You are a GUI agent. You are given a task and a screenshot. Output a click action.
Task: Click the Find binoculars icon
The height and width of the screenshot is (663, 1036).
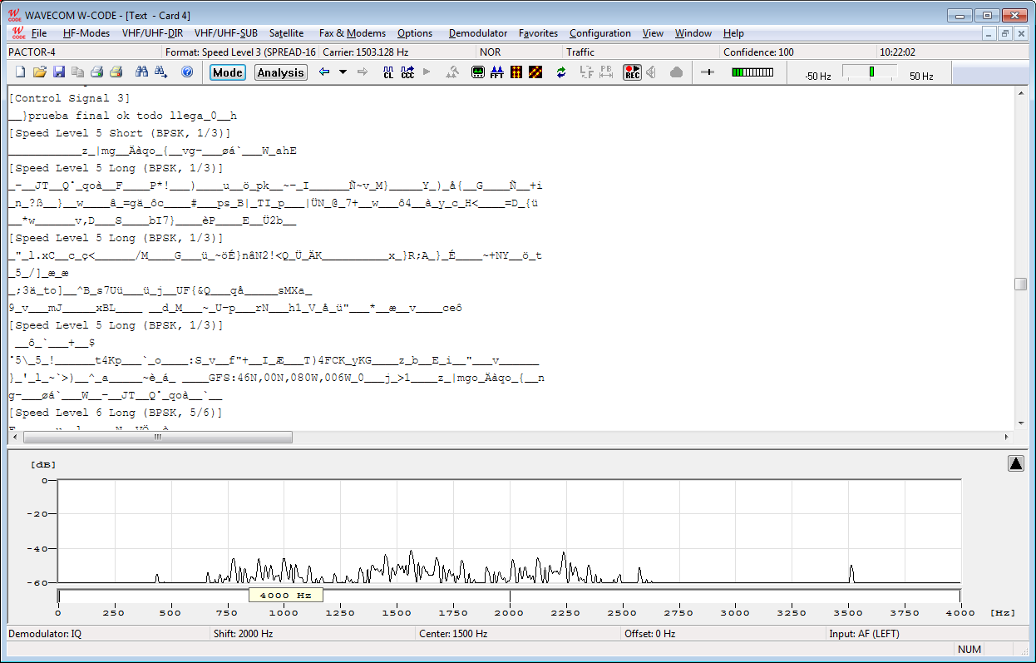tap(141, 72)
